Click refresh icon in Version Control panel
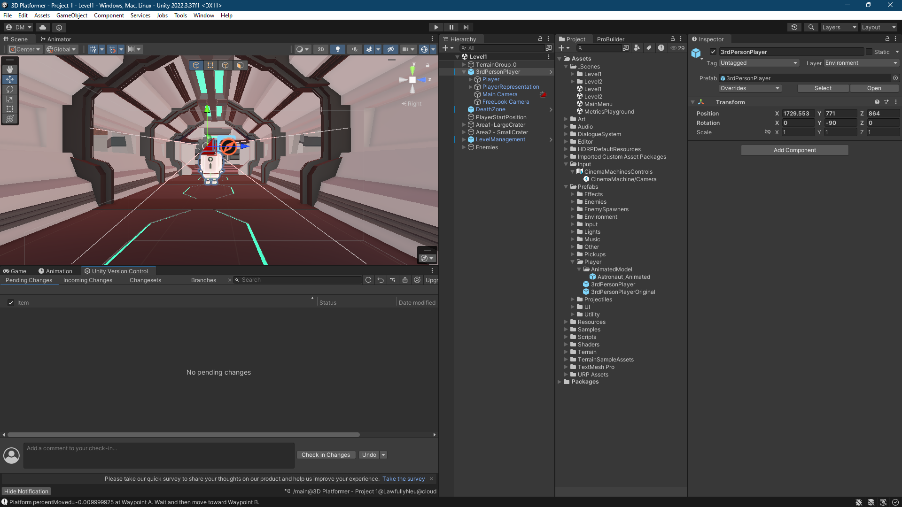The width and height of the screenshot is (902, 507). (x=368, y=280)
